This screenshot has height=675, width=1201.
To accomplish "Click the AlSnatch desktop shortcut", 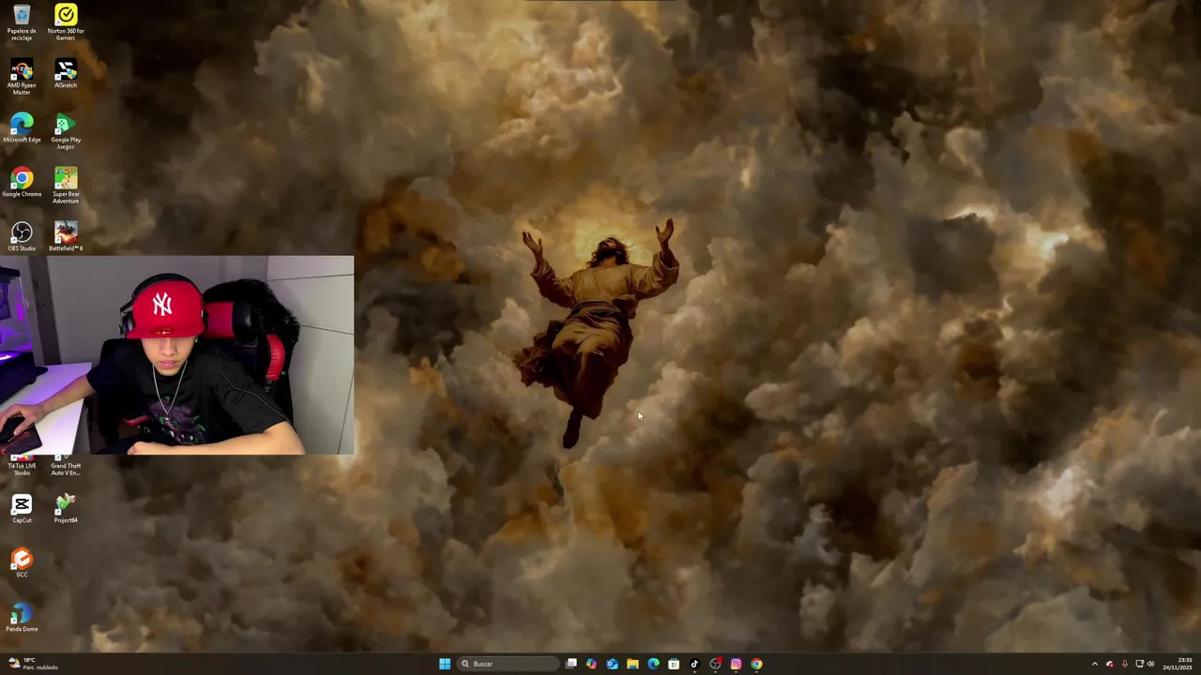I will pyautogui.click(x=66, y=74).
